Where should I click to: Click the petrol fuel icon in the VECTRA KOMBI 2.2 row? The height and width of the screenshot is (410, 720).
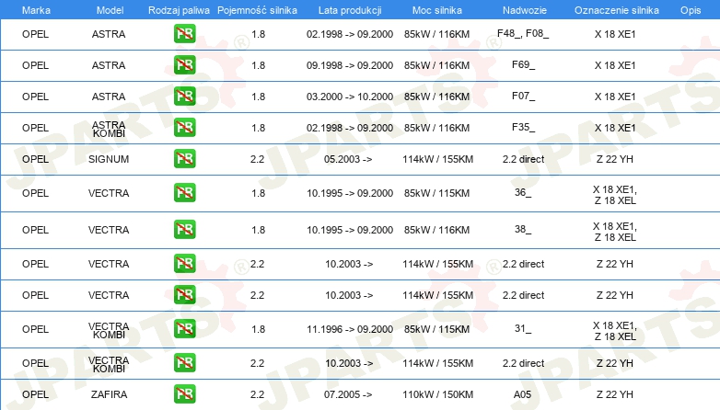(x=184, y=363)
